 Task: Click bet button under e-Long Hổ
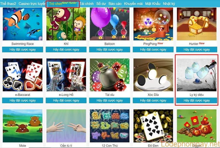pyautogui.click(x=66, y=100)
